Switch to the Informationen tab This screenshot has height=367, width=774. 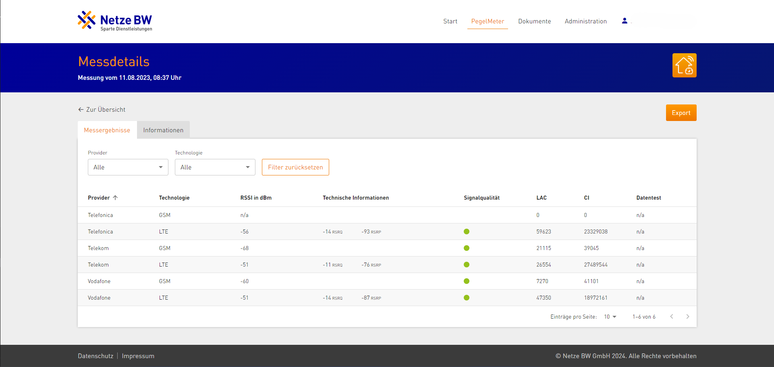coord(163,130)
